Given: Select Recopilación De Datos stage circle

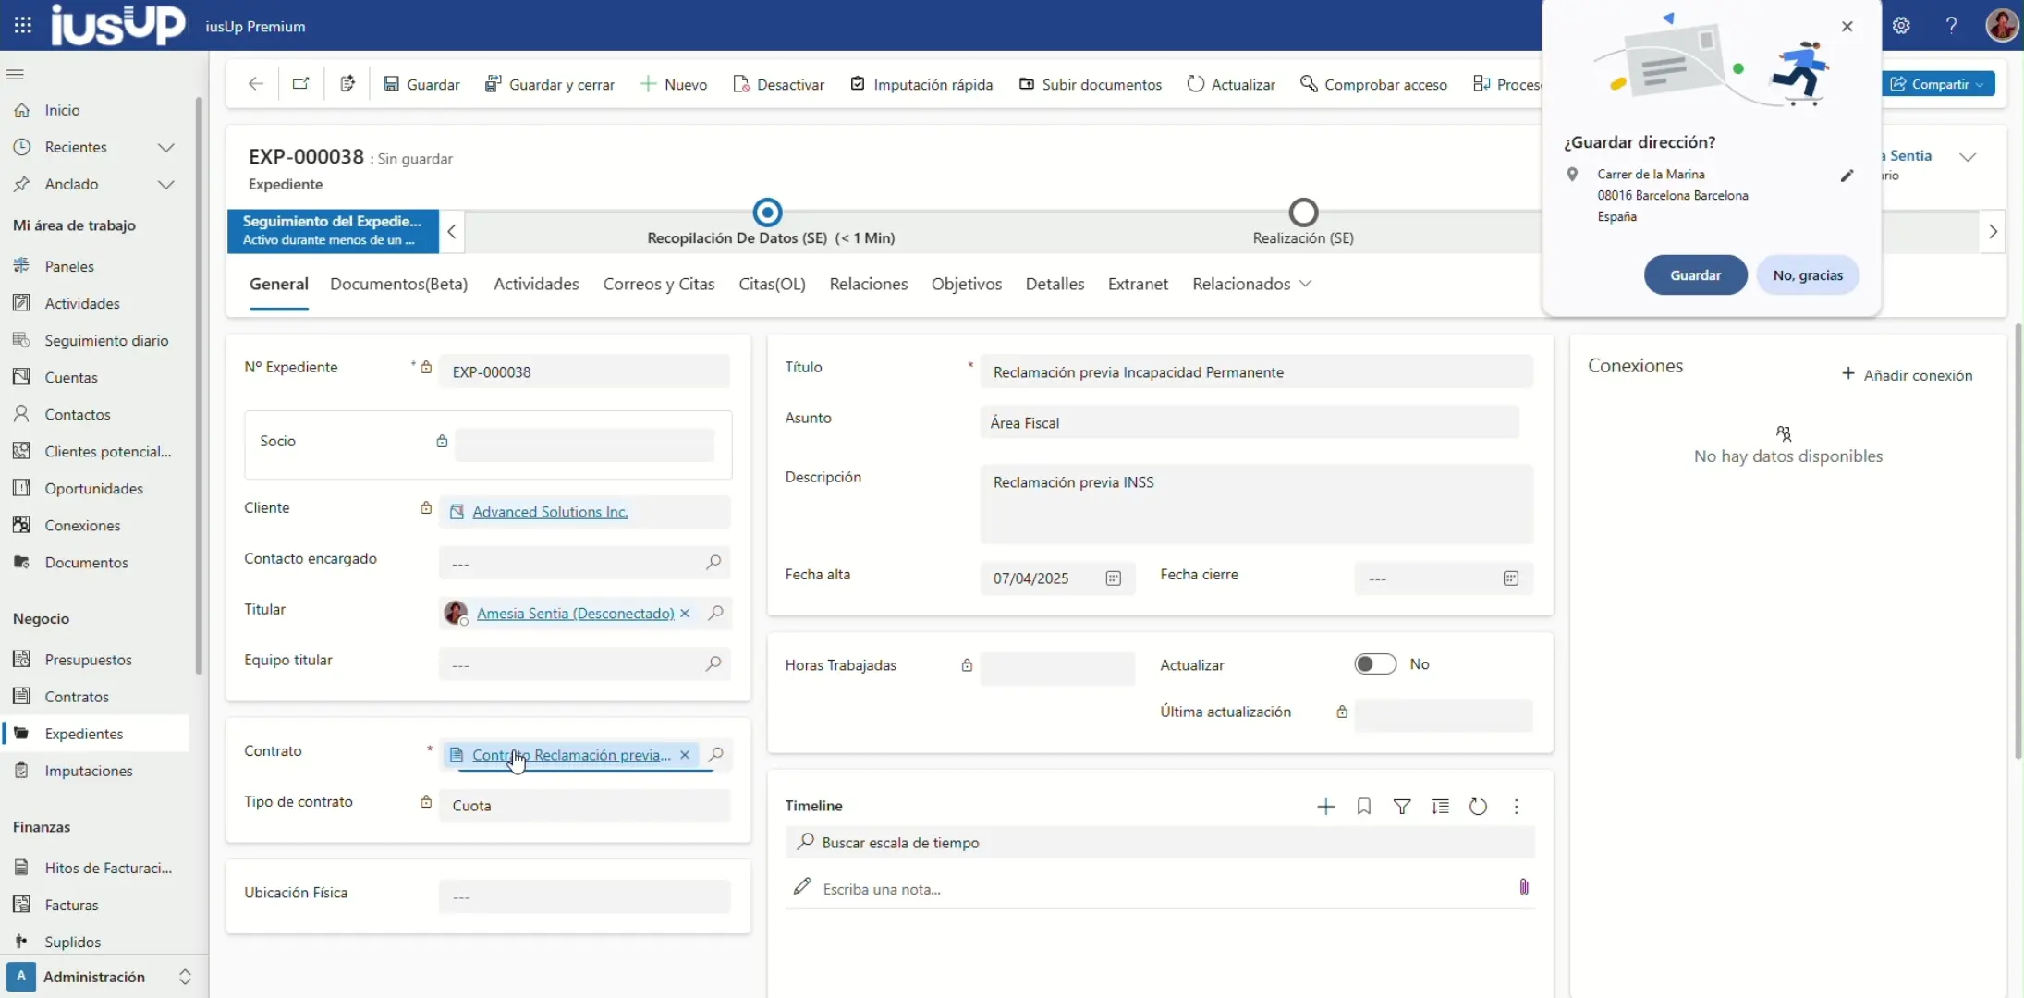Looking at the screenshot, I should [767, 213].
